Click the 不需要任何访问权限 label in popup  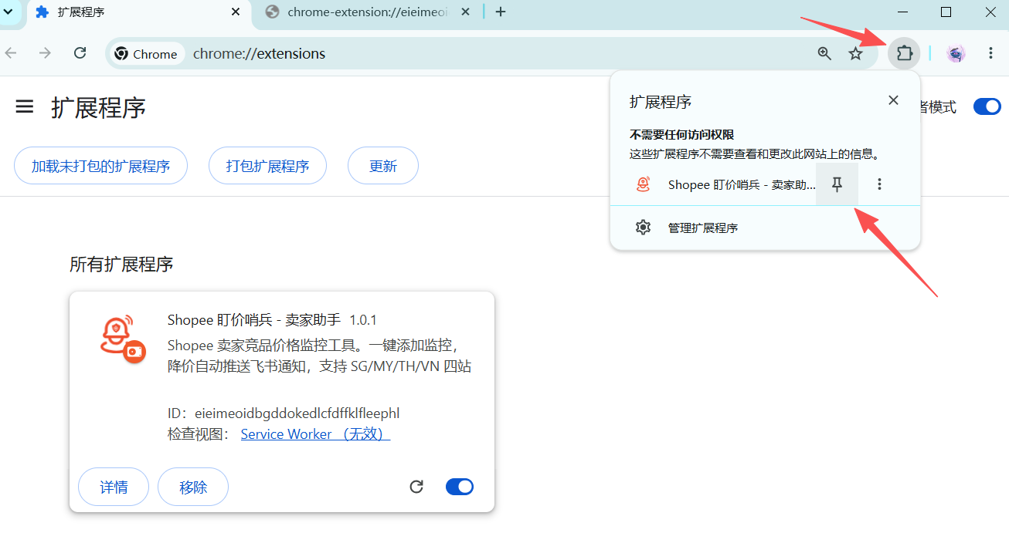(681, 135)
